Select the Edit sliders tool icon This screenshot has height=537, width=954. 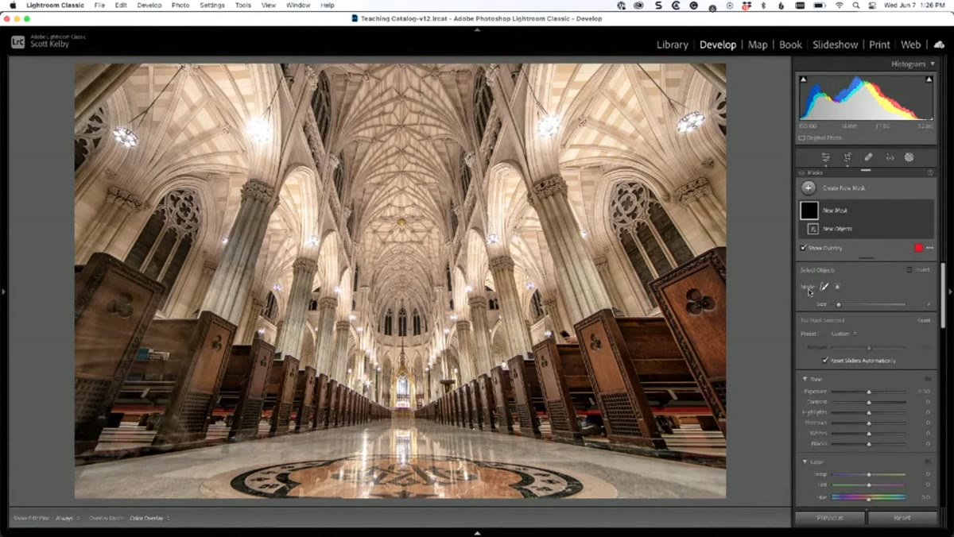pos(826,157)
